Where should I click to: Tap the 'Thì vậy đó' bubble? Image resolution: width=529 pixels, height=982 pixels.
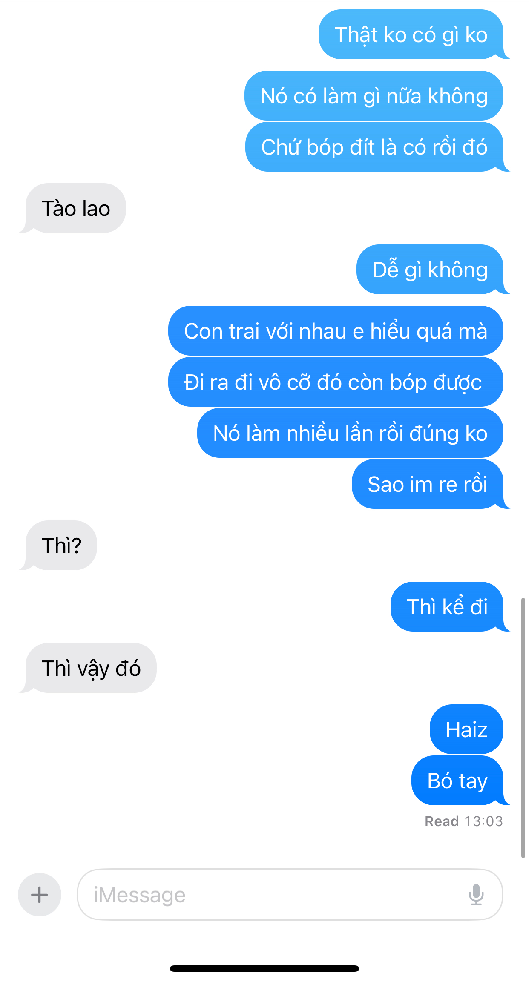coord(91,668)
